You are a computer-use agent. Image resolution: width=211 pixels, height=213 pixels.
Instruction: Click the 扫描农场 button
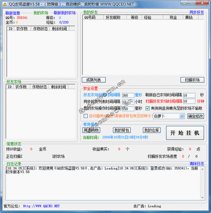[x=192, y=80]
